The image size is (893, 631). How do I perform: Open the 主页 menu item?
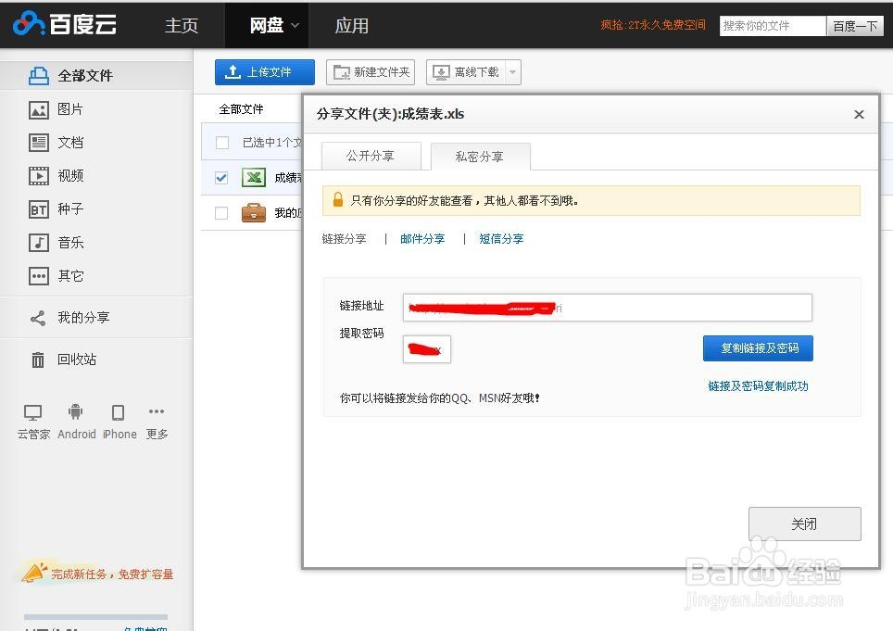click(x=182, y=25)
